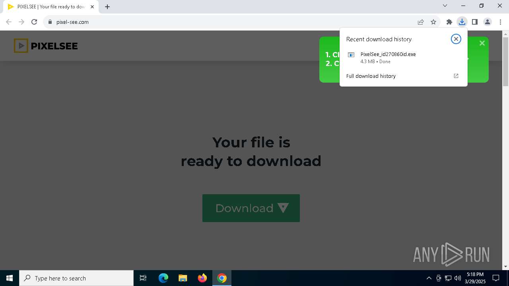Toggle the Chrome downloads toolbar icon
Viewport: 509px width, 286px height.
pos(462,22)
